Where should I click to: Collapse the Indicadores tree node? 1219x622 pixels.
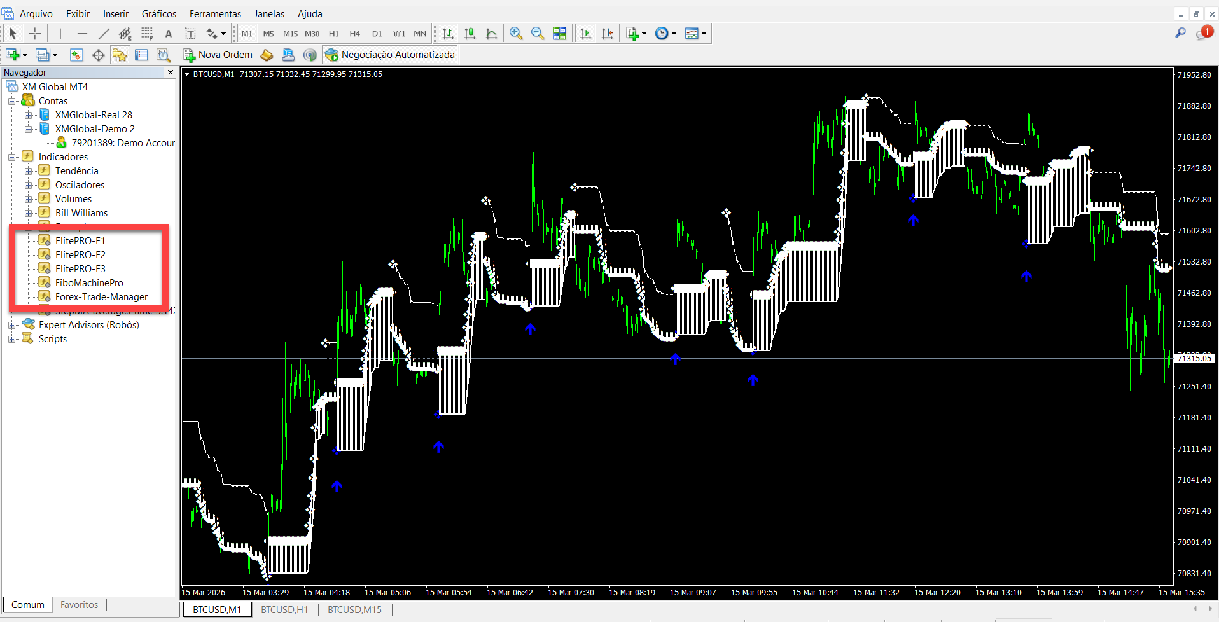click(x=11, y=157)
